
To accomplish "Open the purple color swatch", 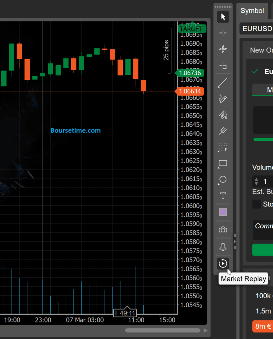I will (x=223, y=212).
